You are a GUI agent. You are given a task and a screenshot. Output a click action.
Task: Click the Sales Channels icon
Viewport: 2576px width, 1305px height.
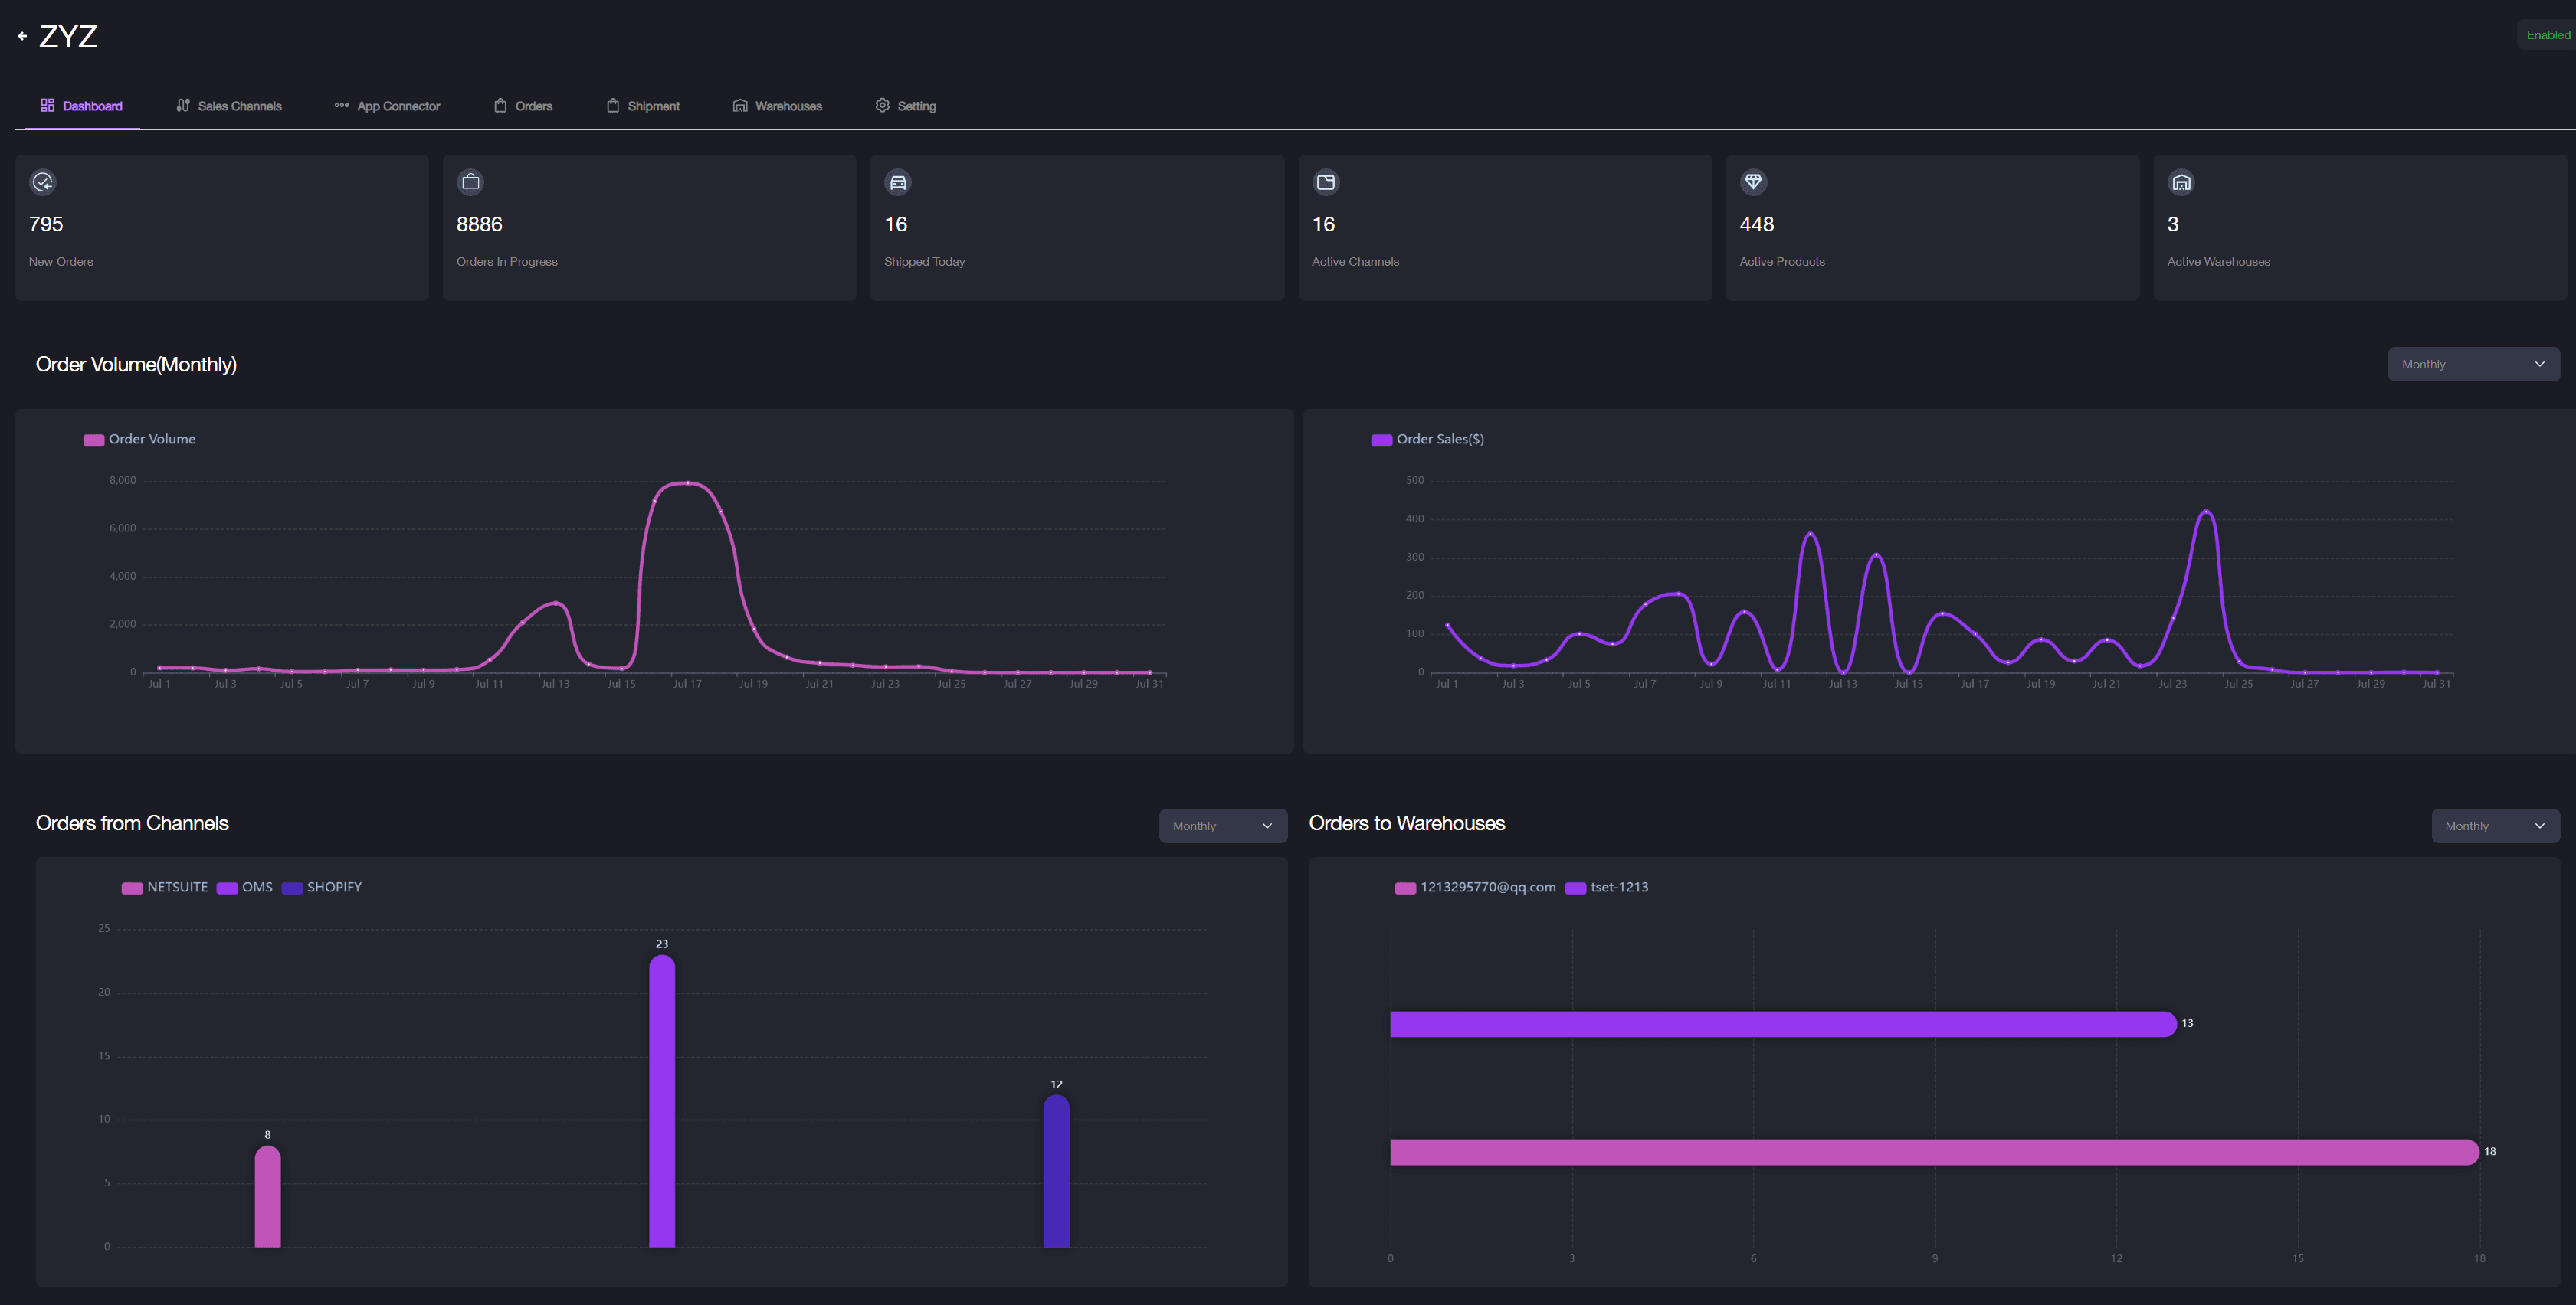pyautogui.click(x=180, y=105)
